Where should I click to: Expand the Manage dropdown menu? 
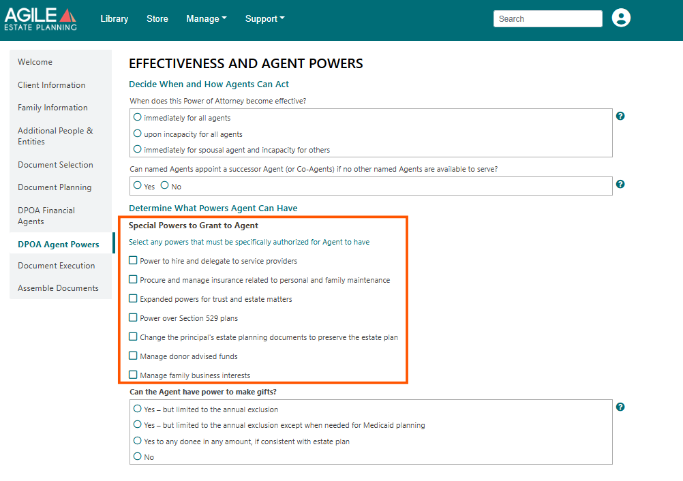pos(207,18)
